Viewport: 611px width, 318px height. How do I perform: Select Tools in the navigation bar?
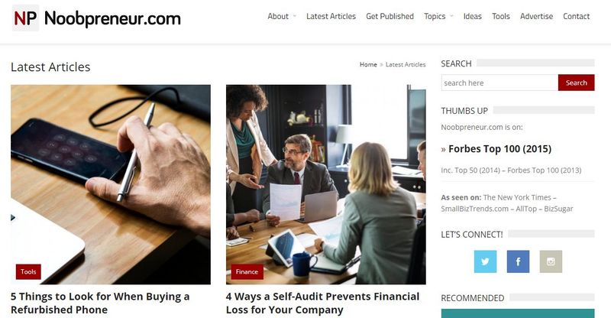(x=501, y=16)
